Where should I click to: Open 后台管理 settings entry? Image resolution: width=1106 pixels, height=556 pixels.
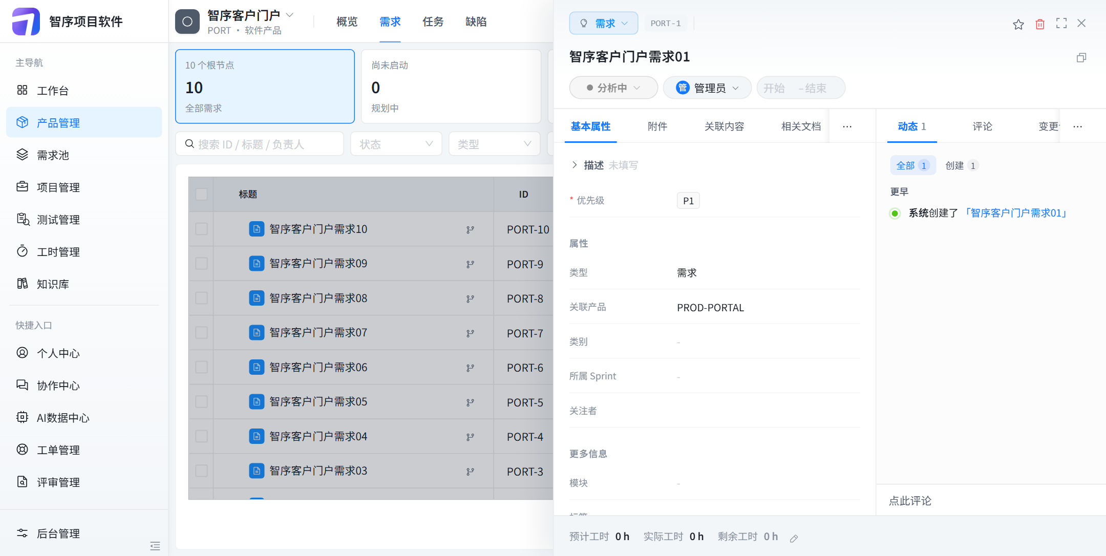point(84,533)
